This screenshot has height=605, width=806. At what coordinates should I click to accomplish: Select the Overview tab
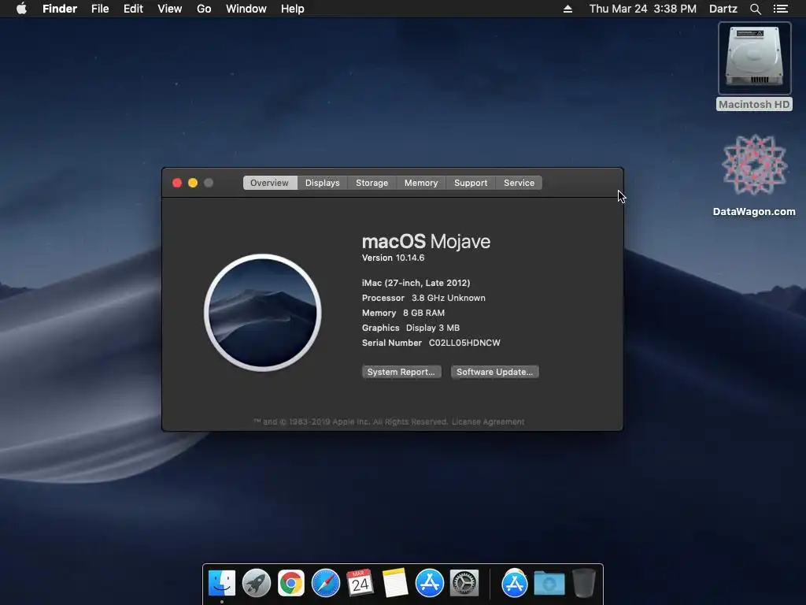coord(270,183)
